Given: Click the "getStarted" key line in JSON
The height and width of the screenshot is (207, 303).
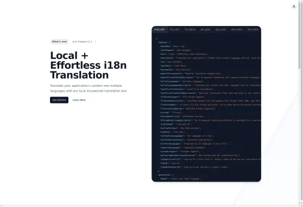Looking at the screenshot, I should coord(166,175).
